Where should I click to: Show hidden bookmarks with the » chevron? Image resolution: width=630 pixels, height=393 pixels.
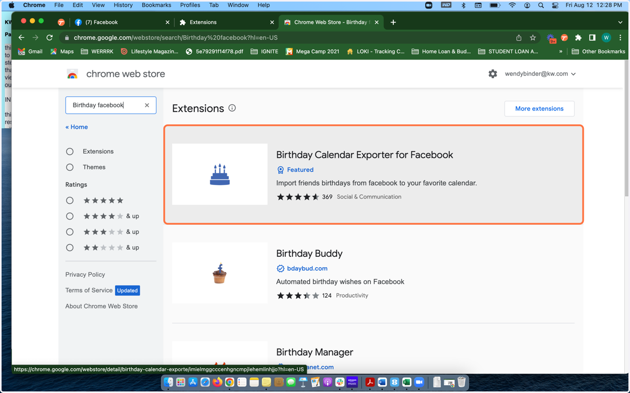coord(561,51)
